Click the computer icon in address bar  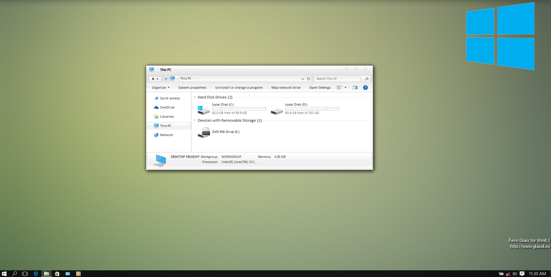[x=173, y=78]
